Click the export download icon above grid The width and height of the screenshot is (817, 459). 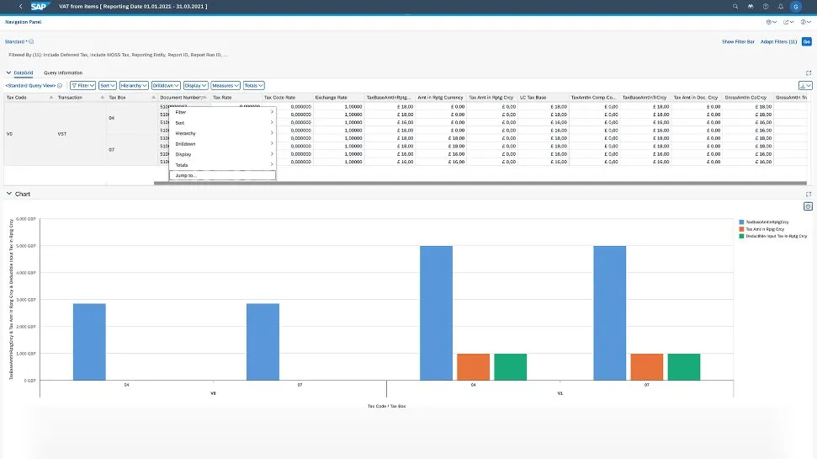point(804,85)
